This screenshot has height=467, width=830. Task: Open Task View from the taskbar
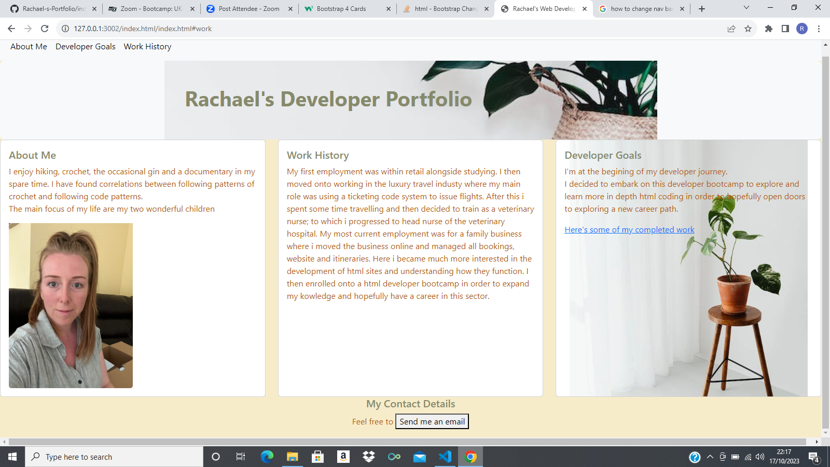click(x=240, y=457)
